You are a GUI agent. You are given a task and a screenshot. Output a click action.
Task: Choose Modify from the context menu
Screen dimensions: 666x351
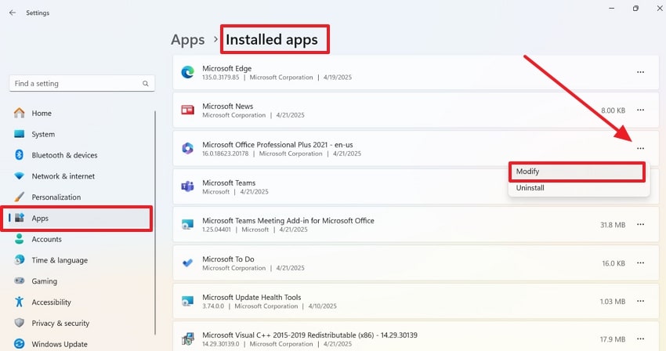click(577, 172)
